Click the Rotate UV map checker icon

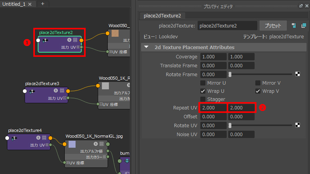[297, 125]
